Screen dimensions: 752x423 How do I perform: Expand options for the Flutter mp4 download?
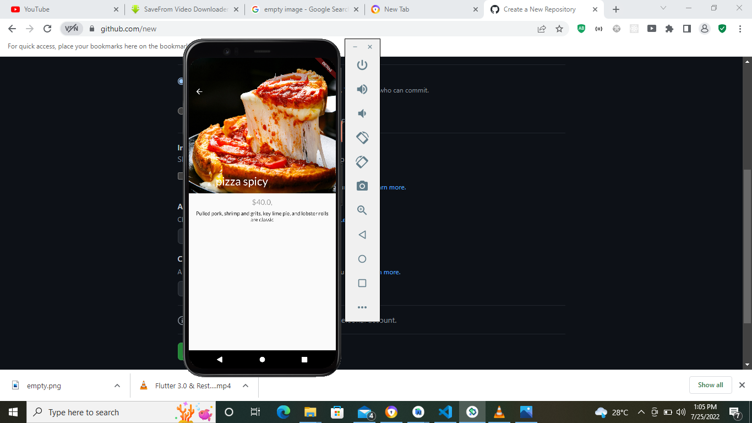click(246, 386)
